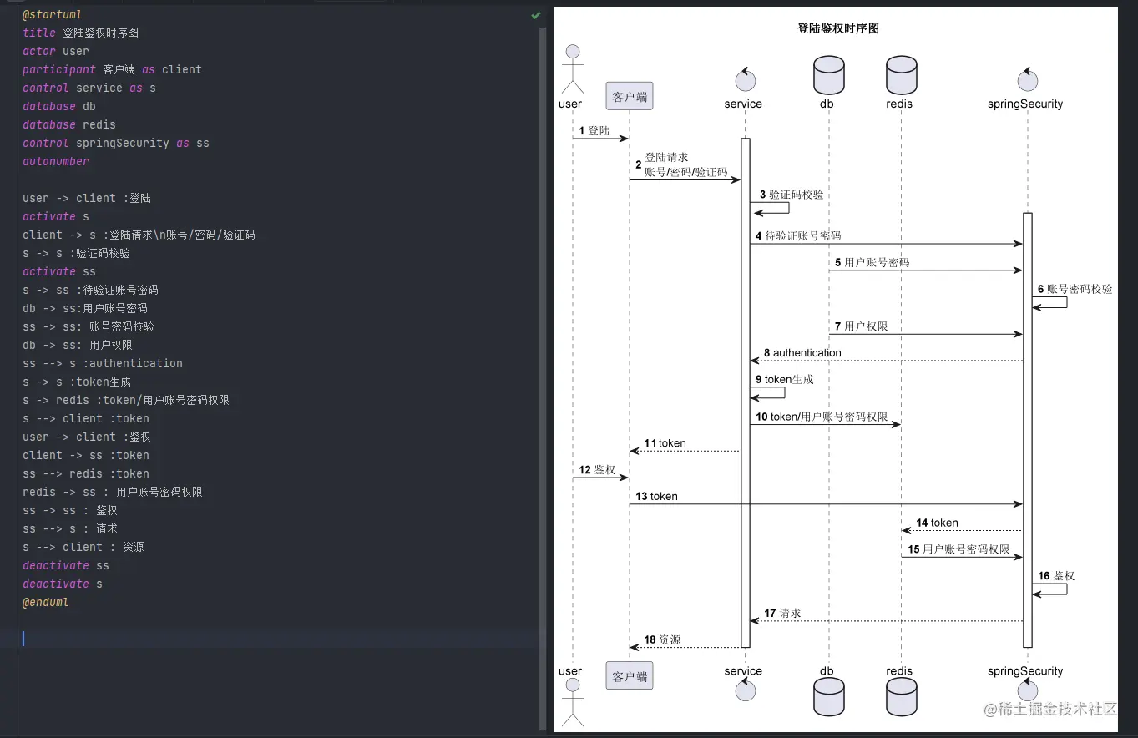Click the autonumber keyword in code
This screenshot has height=738, width=1138.
click(x=56, y=161)
